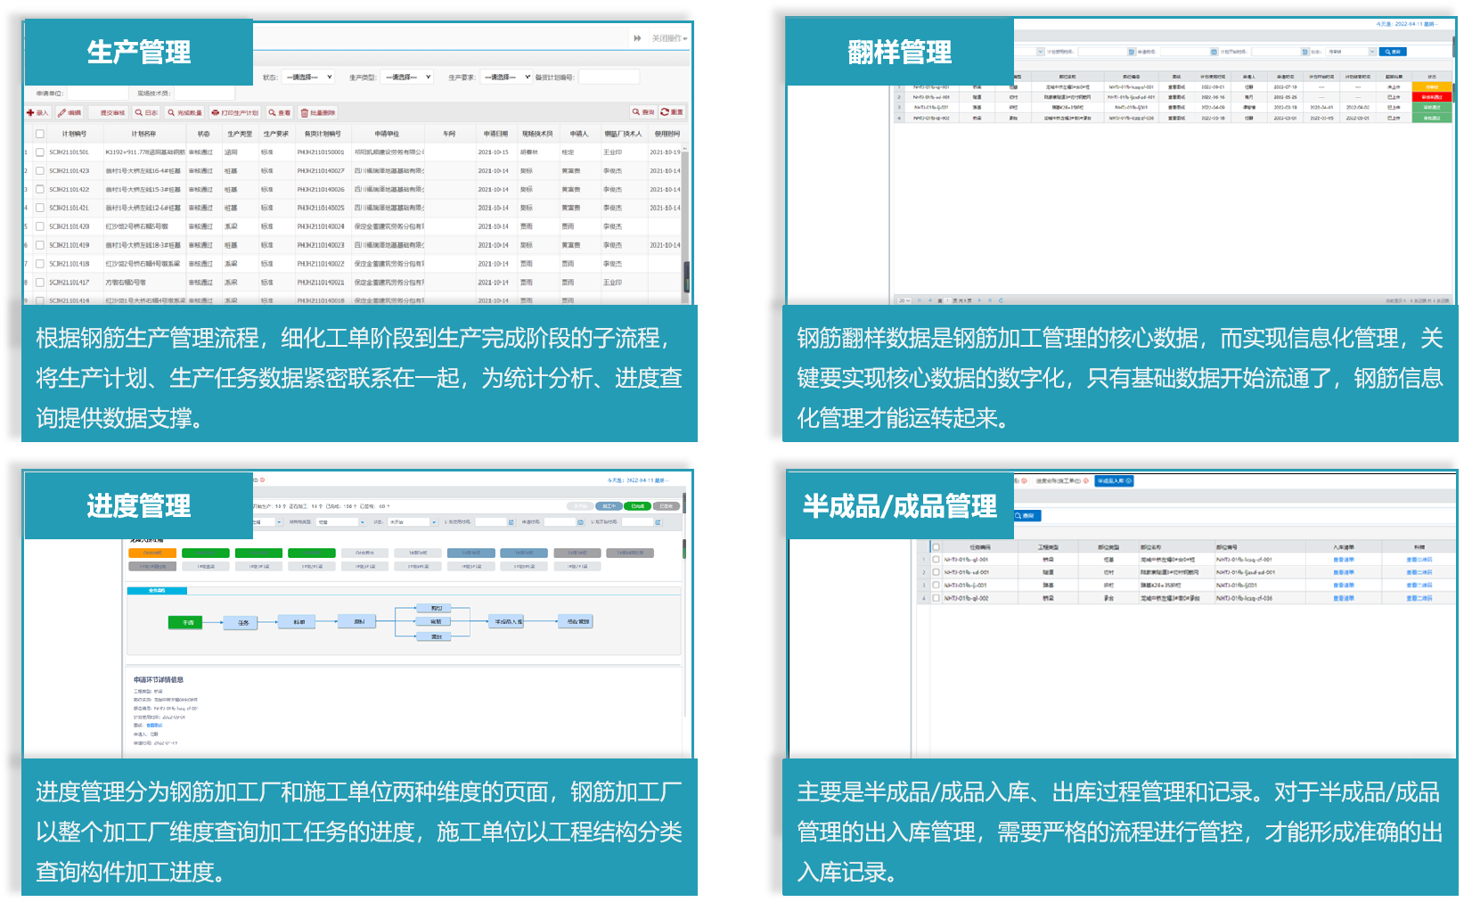Click the 完成数量 search icon button
Screen dimensions: 1464x902
[x=184, y=113]
